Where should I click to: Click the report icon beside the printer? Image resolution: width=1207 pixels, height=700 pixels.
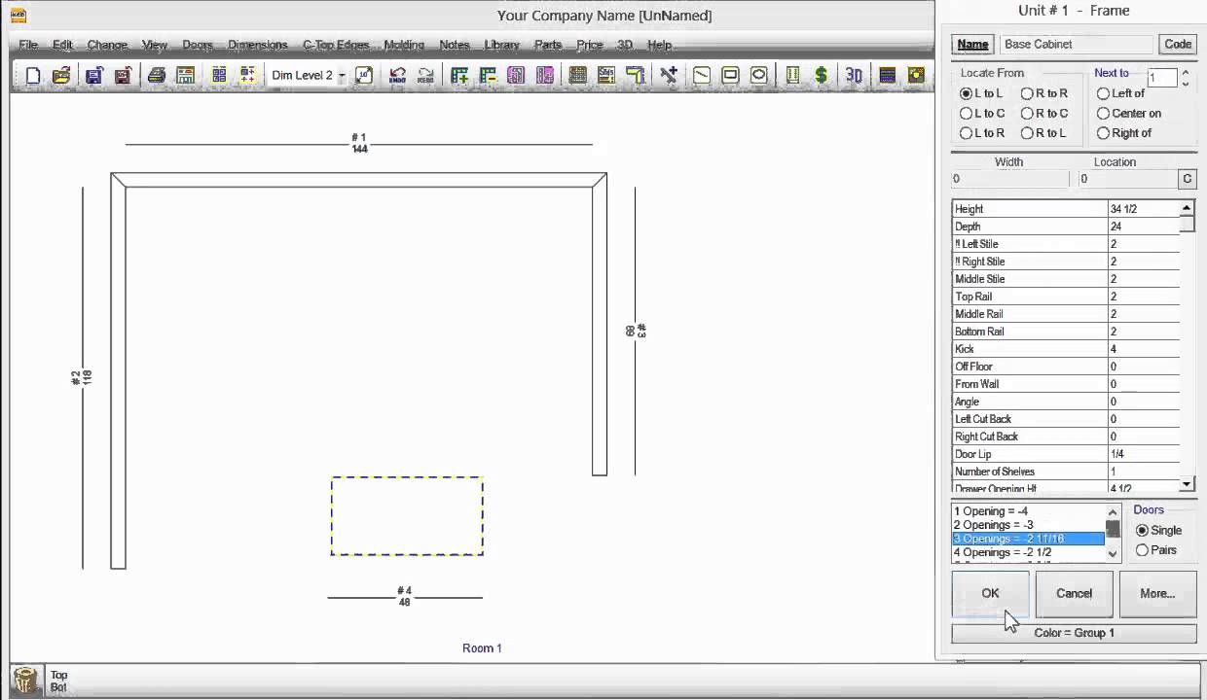(185, 75)
